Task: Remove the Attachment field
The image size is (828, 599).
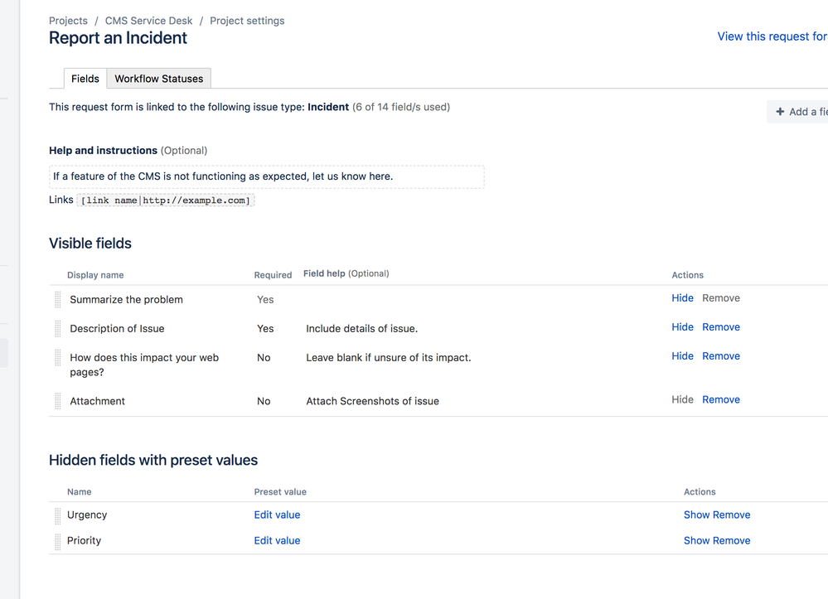Action: tap(721, 399)
